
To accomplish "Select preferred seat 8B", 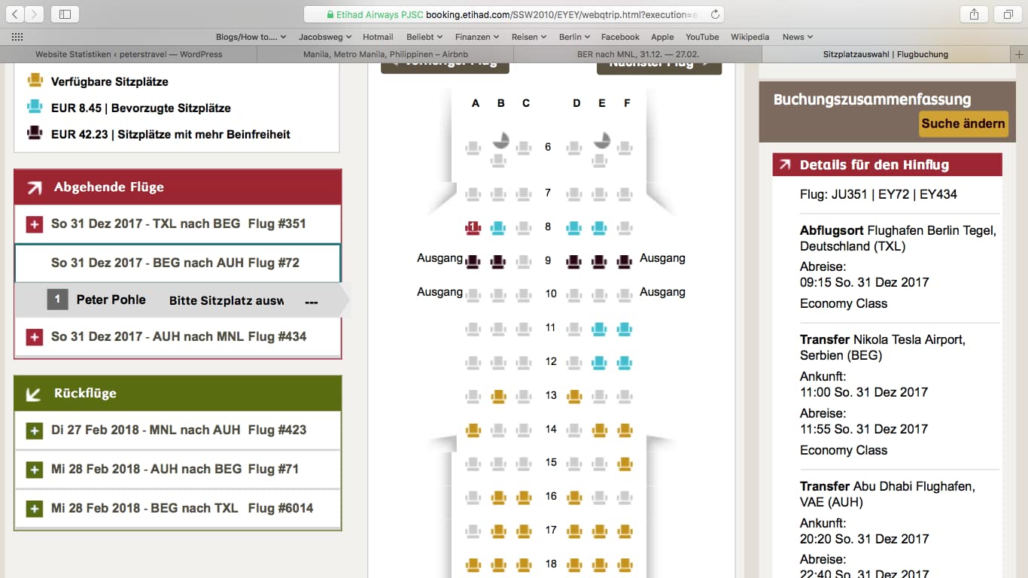I will 497,227.
